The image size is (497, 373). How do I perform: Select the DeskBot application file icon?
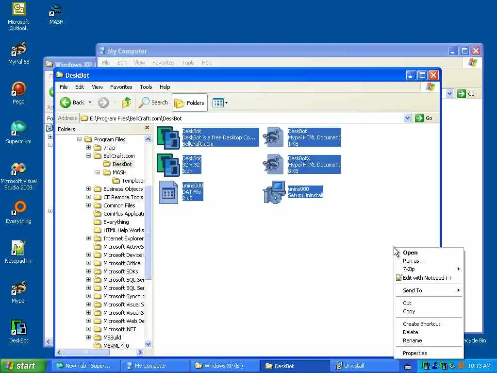[168, 137]
